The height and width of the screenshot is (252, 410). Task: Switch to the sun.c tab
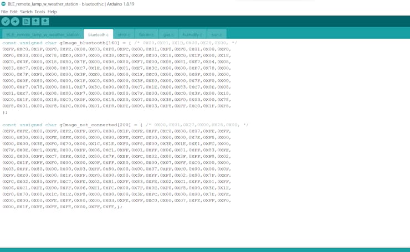pos(217,34)
